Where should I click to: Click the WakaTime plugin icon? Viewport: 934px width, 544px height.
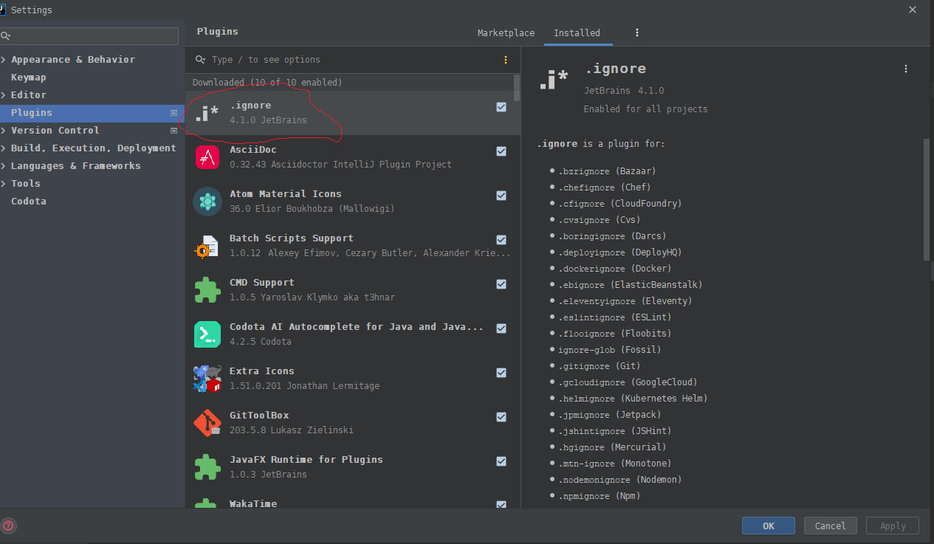207,503
